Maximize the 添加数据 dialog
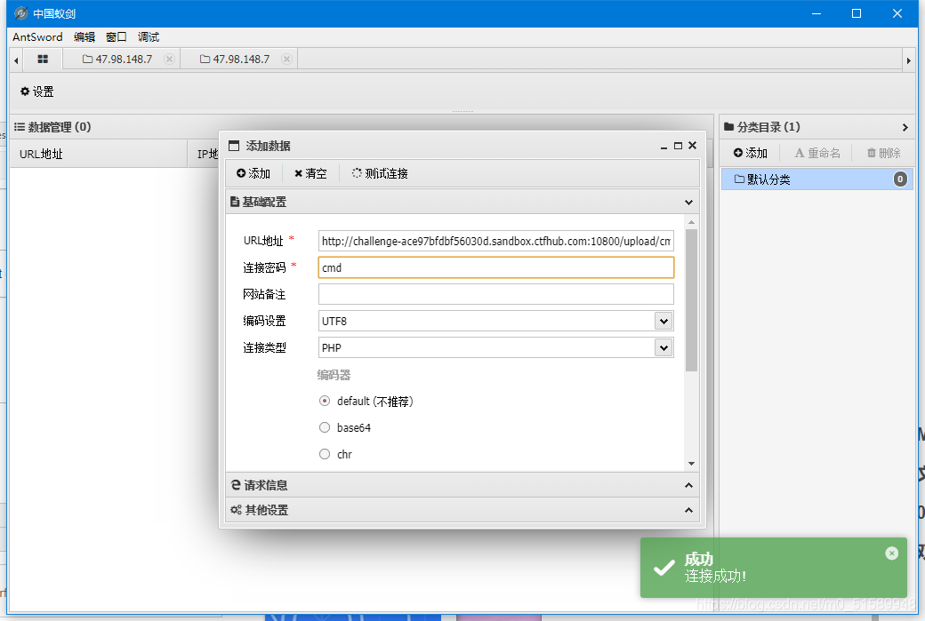The height and width of the screenshot is (621, 925). pyautogui.click(x=678, y=146)
